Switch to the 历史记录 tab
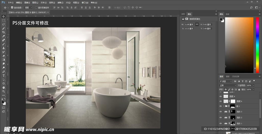The width and height of the screenshot is (262, 134). pyautogui.click(x=236, y=76)
